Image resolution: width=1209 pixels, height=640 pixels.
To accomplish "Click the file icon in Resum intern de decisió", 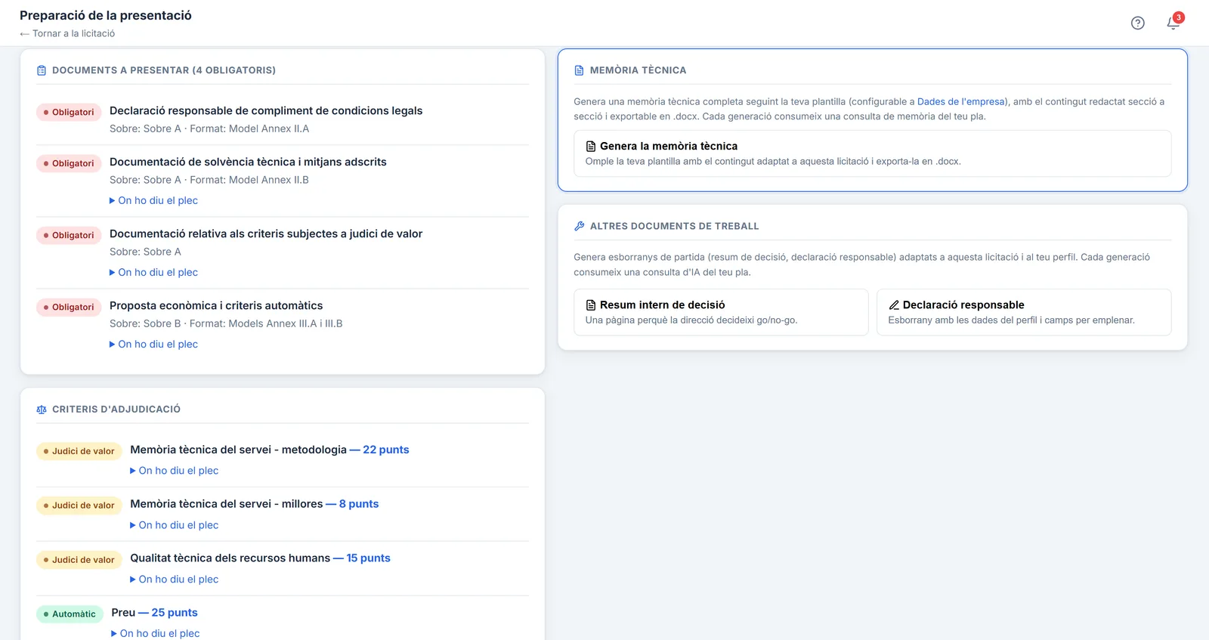I will point(591,305).
